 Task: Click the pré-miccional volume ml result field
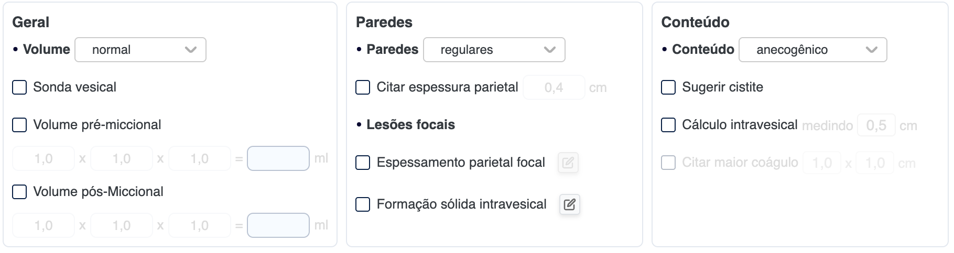point(278,158)
